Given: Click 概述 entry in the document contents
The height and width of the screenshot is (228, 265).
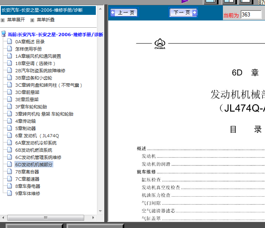Looking at the screenshot, I should coord(142,149).
